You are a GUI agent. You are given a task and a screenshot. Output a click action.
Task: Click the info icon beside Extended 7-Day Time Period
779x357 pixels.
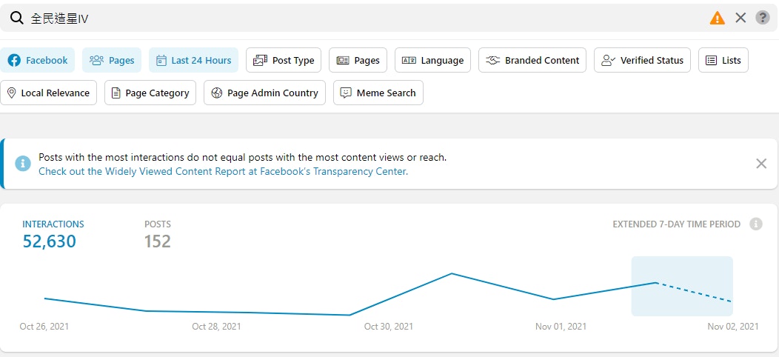click(x=755, y=224)
